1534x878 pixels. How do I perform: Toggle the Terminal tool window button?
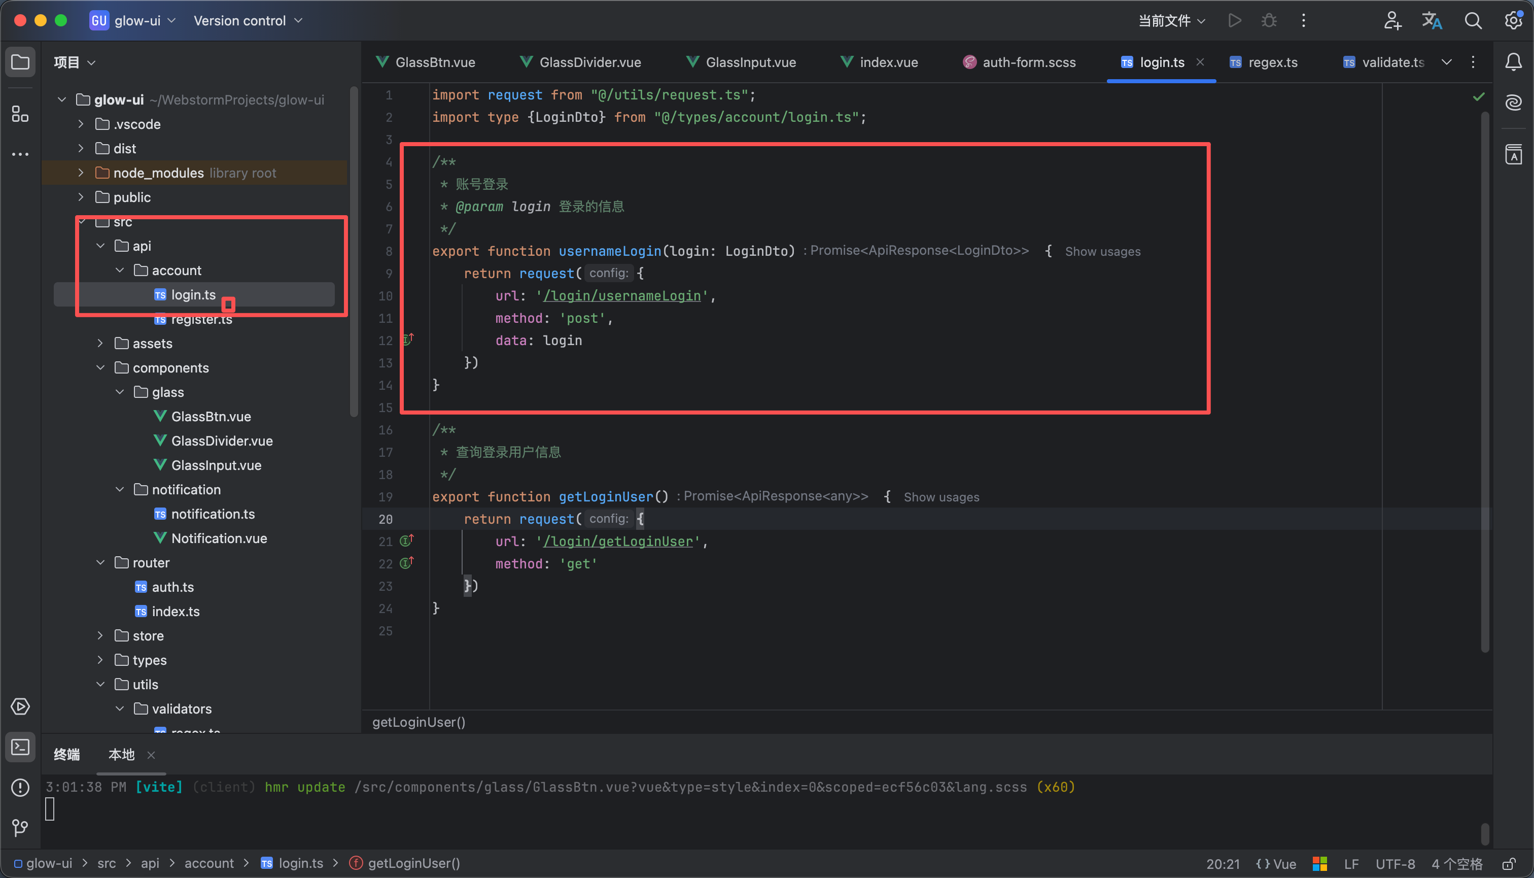point(20,748)
